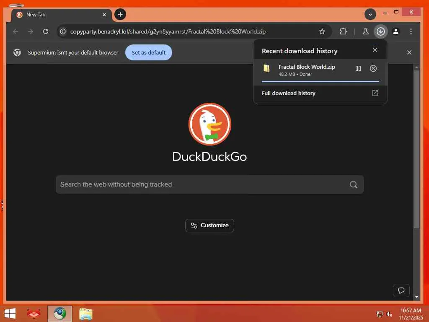Click the page vertical scrollbar thumb
This screenshot has height=322, width=429.
pyautogui.click(x=416, y=149)
